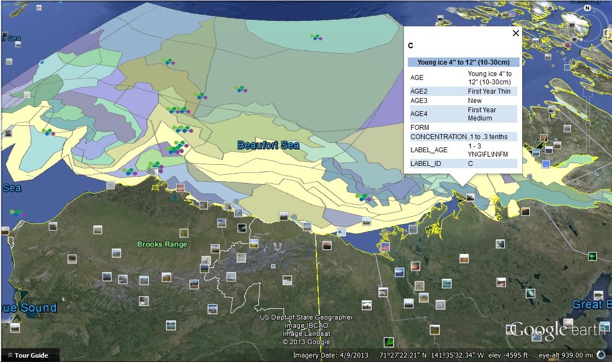612x362 pixels.
Task: Click the LABEL_ID row in the balloon
Action: [463, 164]
